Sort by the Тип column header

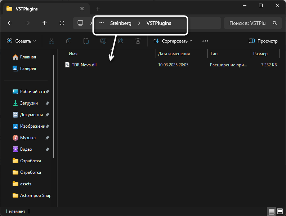click(x=214, y=54)
